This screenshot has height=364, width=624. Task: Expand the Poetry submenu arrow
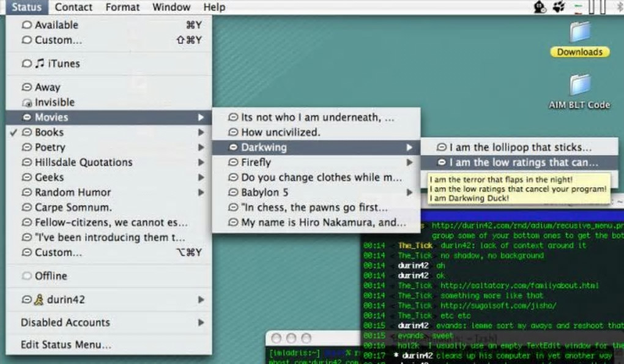point(201,147)
